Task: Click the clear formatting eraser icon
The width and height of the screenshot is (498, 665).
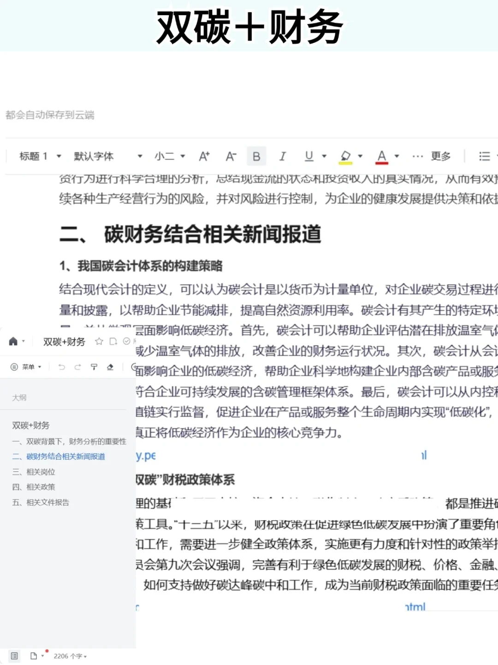Action: 110,367
